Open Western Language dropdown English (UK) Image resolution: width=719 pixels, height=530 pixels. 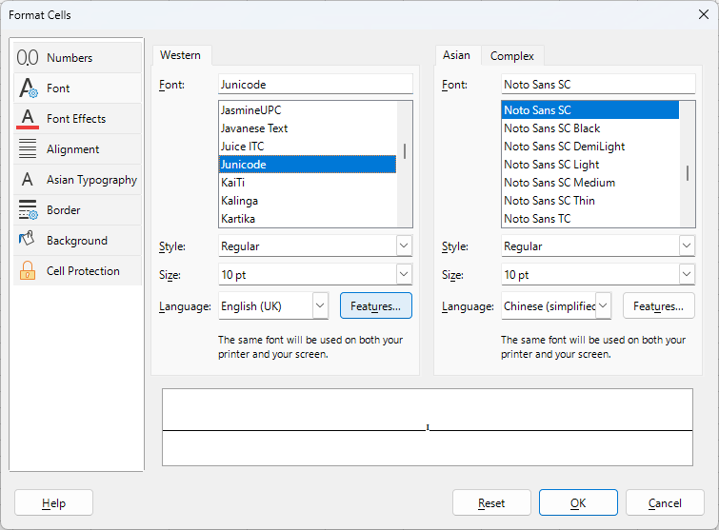pyautogui.click(x=320, y=306)
